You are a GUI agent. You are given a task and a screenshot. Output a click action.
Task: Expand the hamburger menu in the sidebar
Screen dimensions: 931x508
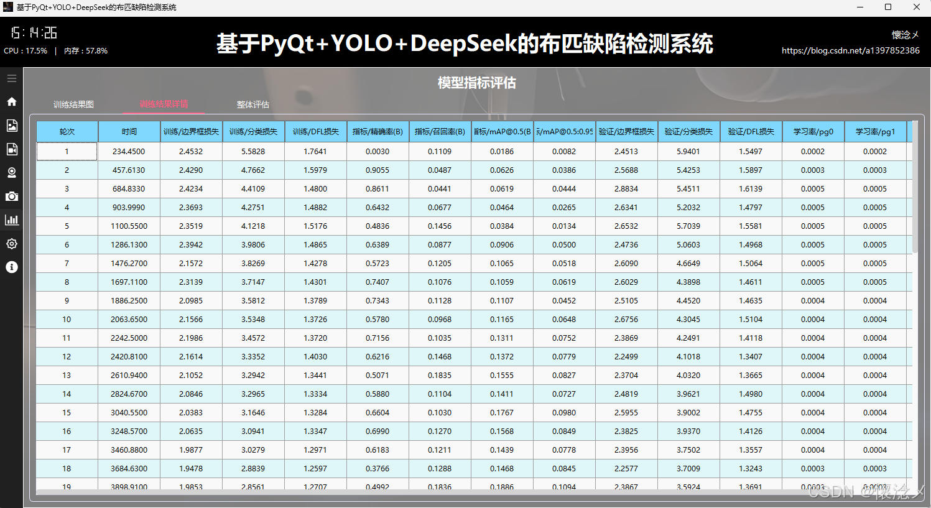coord(11,78)
